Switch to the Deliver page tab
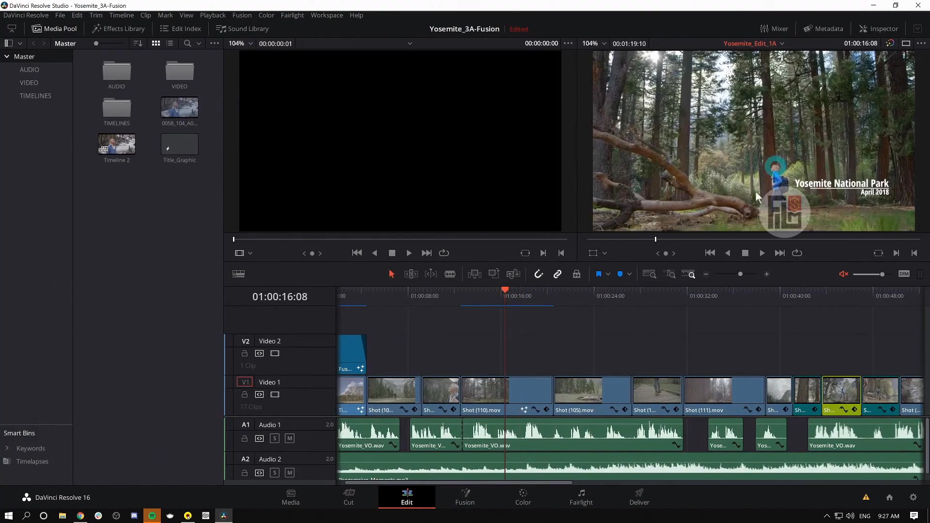930x523 pixels. 639,497
